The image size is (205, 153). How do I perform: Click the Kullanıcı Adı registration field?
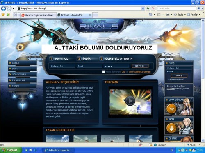click(63, 66)
